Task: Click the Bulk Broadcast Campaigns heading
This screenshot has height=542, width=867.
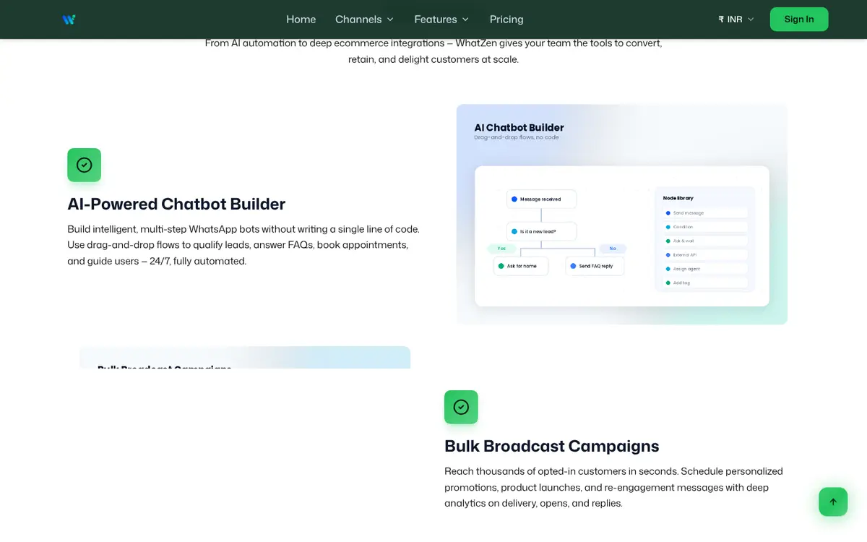Action: pyautogui.click(x=552, y=446)
